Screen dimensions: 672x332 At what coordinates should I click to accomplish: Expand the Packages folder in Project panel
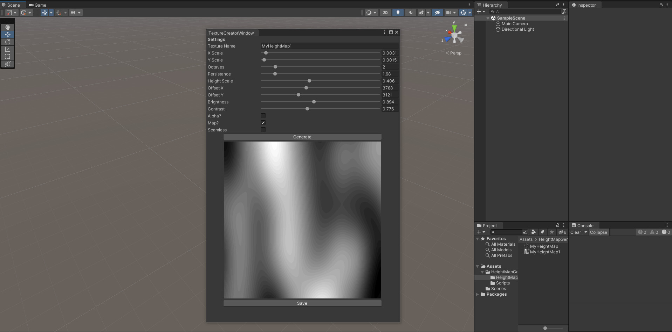pos(478,294)
